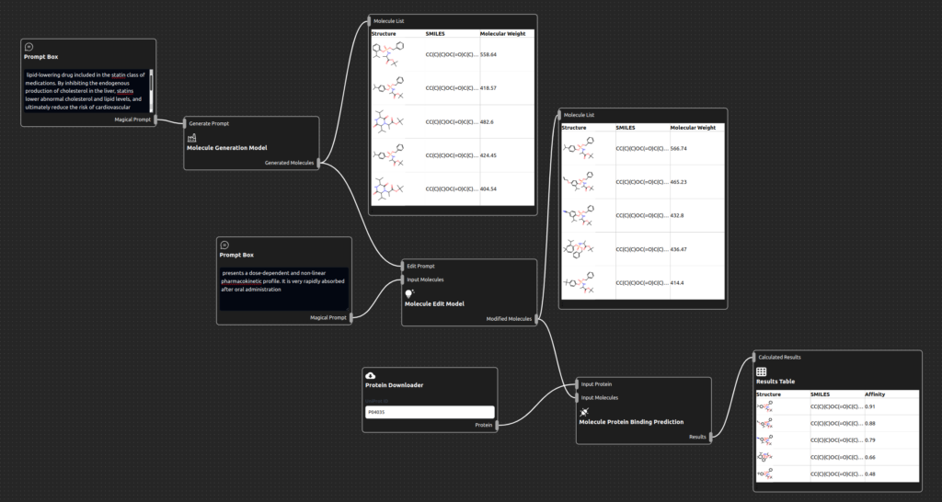942x502 pixels.
Task: Click the scrollbar in the statin Prompt Box
Action: pyautogui.click(x=152, y=80)
